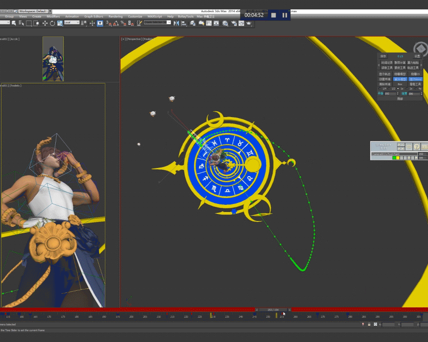The width and height of the screenshot is (428, 342).
Task: Click the Mirror tool icon
Action: pos(176,24)
